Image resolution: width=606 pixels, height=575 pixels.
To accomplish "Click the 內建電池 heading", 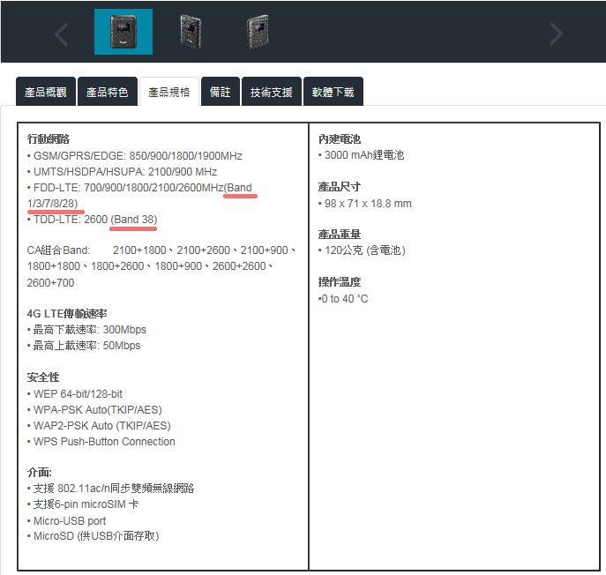I will click(x=340, y=138).
